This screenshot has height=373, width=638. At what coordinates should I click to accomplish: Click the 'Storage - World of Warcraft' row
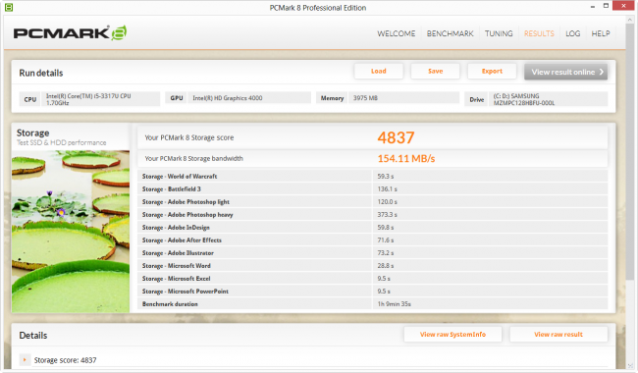(x=372, y=176)
